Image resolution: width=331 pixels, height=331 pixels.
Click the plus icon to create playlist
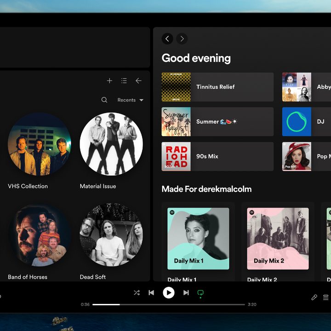pos(109,80)
